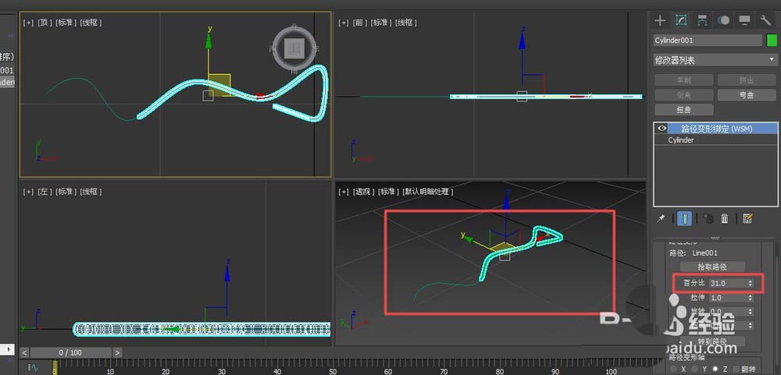Select the Z path deform axis
Screen dimensions: 781x375
pyautogui.click(x=715, y=369)
